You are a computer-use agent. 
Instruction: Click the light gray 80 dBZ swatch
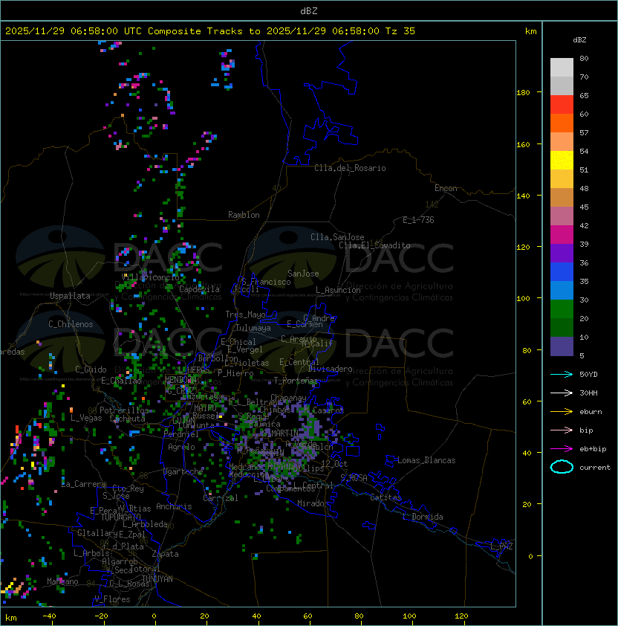[x=562, y=67]
